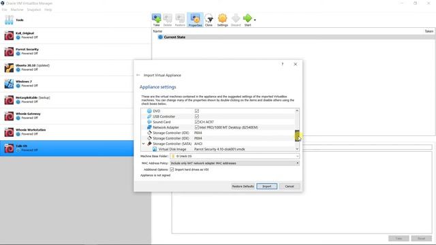
Task: Open Settings with the gear icon
Action: [x=223, y=20]
